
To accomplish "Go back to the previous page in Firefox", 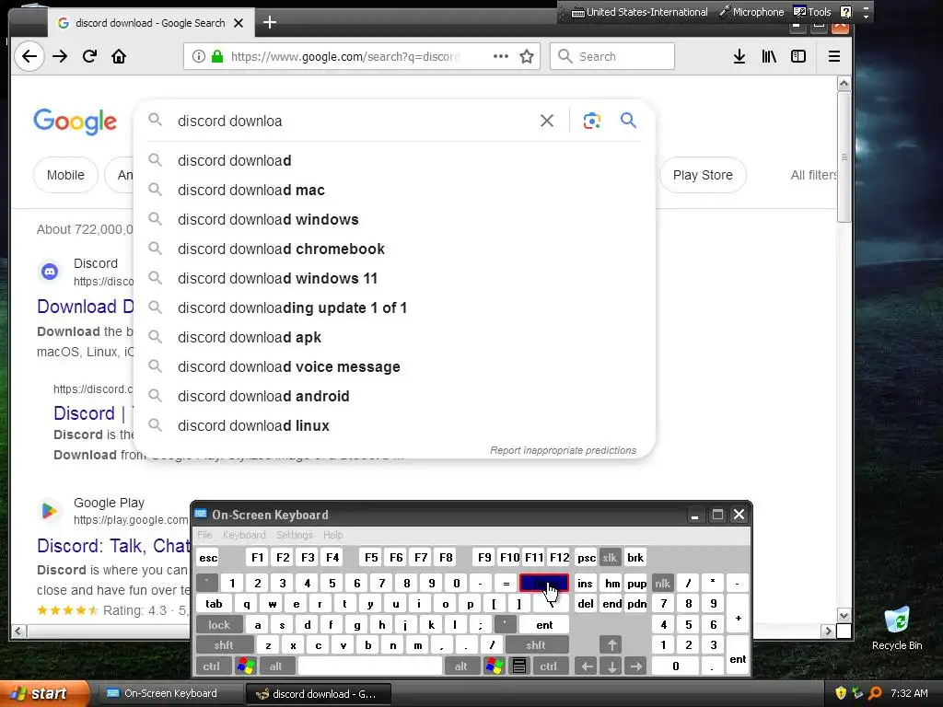I will coord(29,56).
